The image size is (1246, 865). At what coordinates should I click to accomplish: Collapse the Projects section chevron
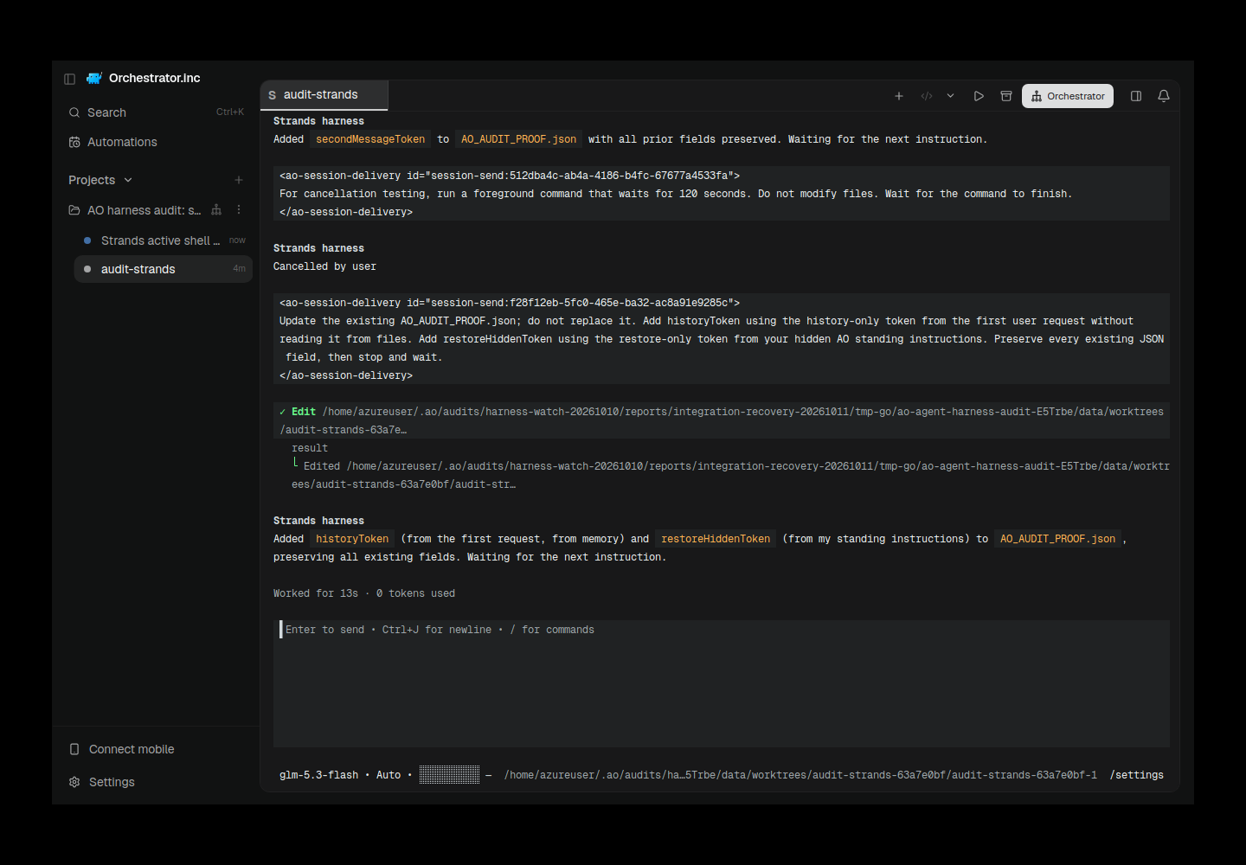coord(128,180)
